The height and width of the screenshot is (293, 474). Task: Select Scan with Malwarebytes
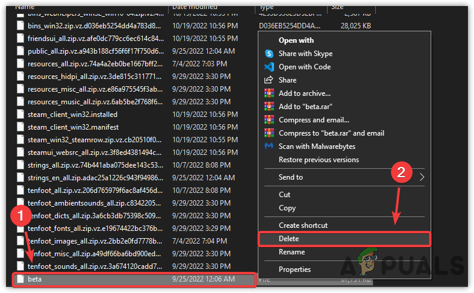point(317,146)
